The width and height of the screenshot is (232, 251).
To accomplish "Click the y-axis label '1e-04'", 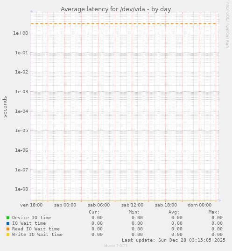I will click(21, 111).
